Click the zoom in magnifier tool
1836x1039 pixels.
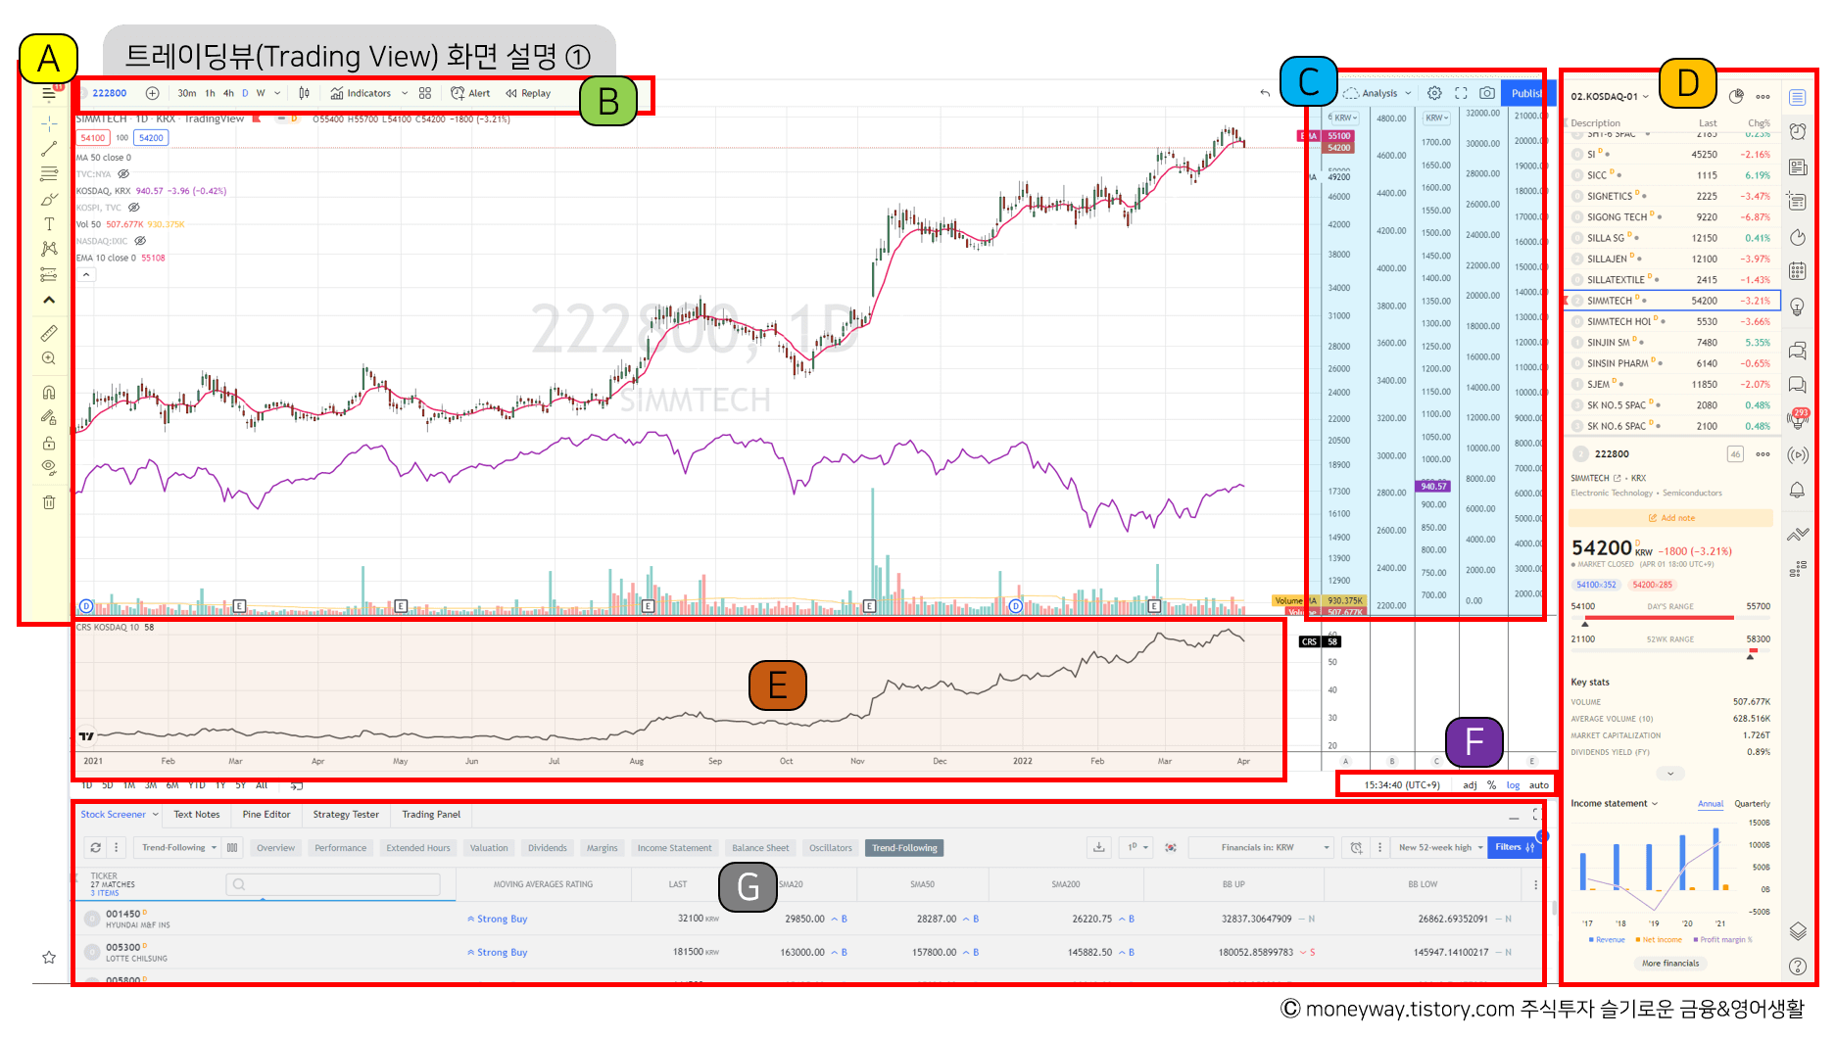(x=49, y=358)
